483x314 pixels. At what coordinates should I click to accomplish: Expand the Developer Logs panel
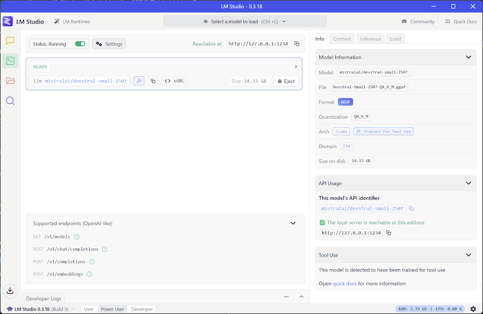tap(301, 297)
